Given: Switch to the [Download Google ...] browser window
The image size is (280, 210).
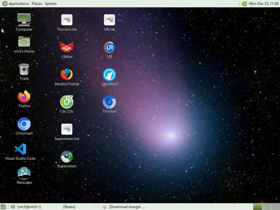Looking at the screenshot, I should (124, 207).
